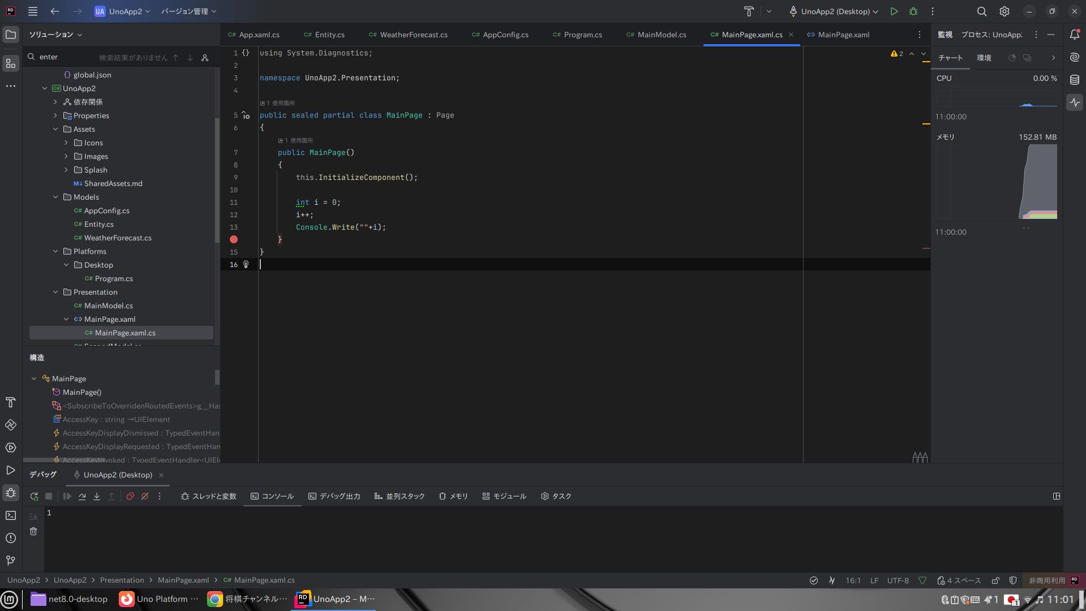This screenshot has height=611, width=1086.
Task: Open the Explorer folder tool window
Action: tap(11, 35)
